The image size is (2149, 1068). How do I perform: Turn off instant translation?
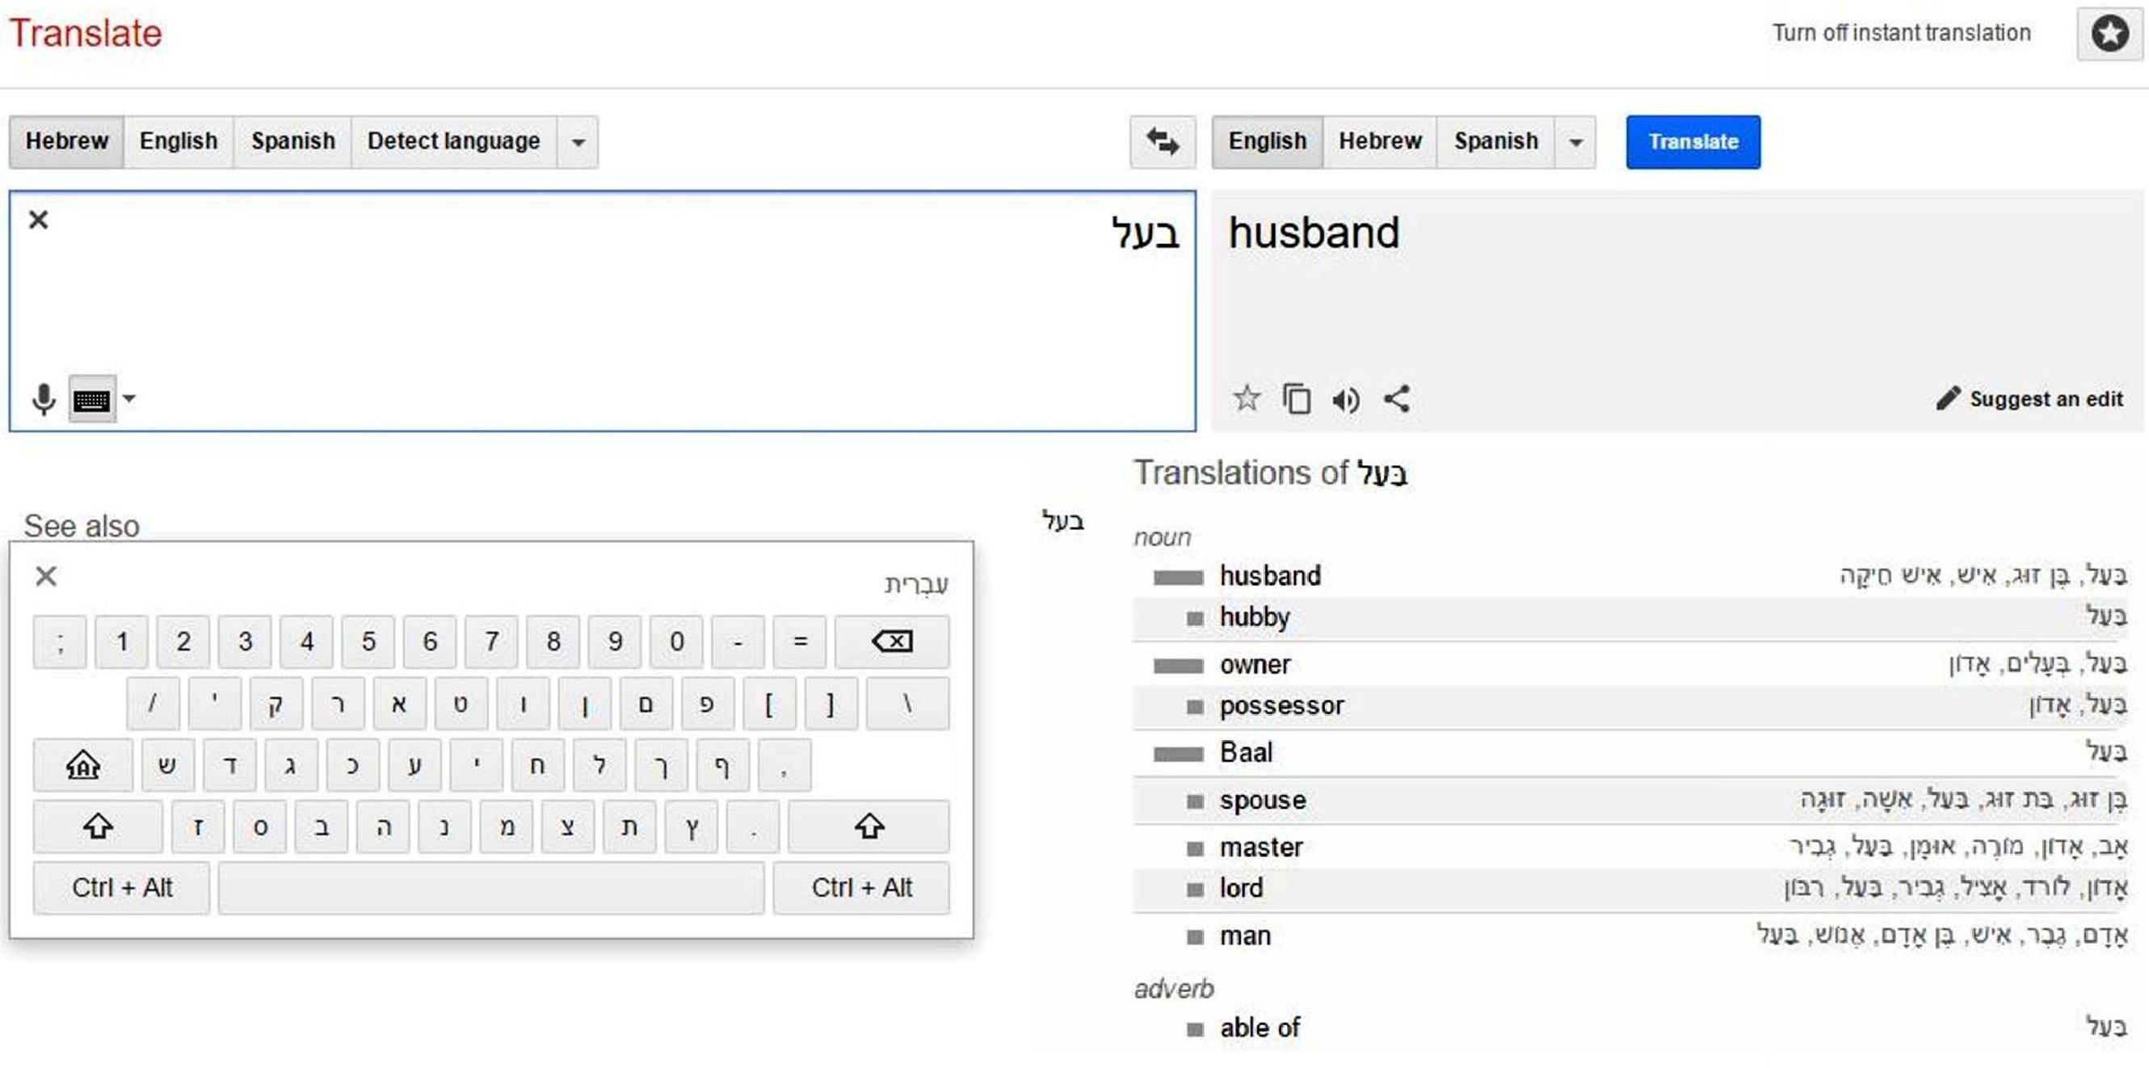pyautogui.click(x=1901, y=33)
